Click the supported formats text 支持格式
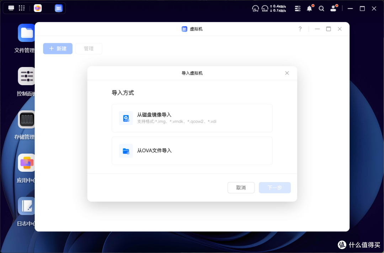Viewport: 384px width, 253px height. (x=177, y=121)
